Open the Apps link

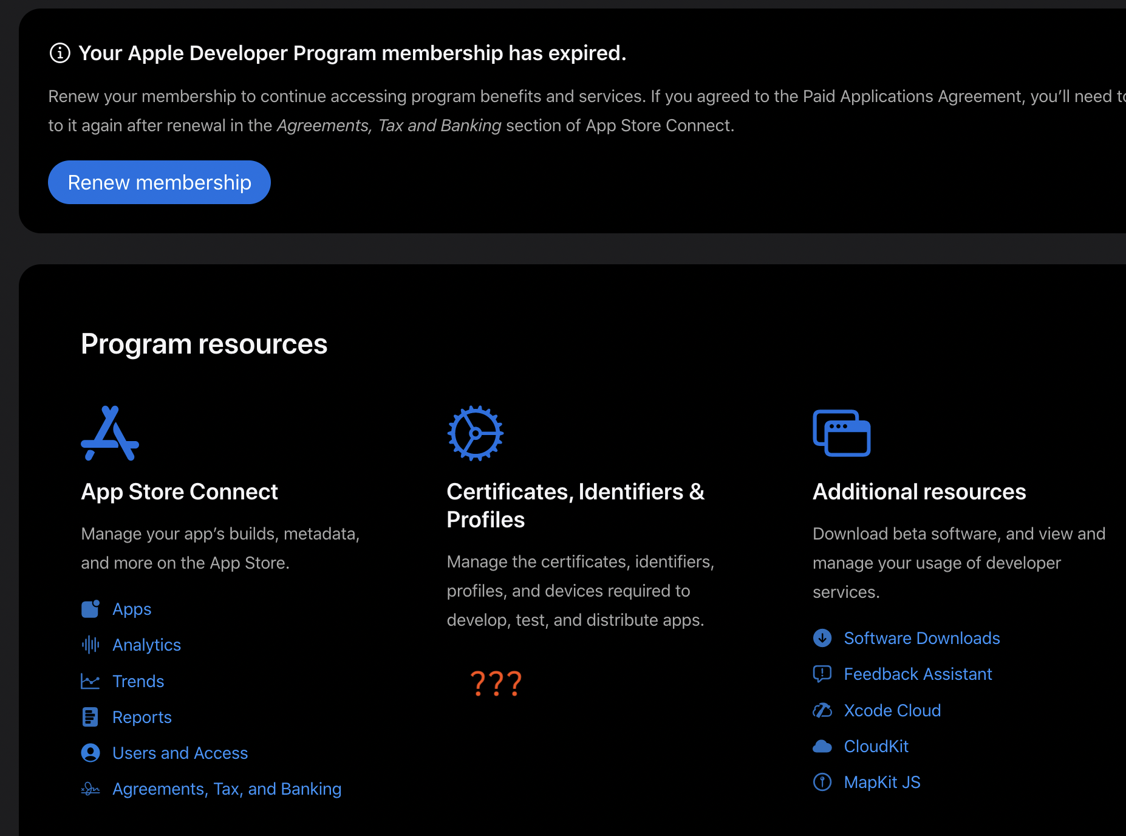(x=132, y=609)
